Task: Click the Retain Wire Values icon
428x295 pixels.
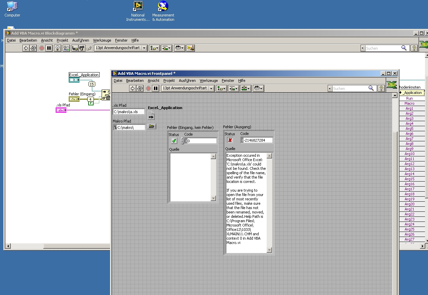Action: pos(66,48)
